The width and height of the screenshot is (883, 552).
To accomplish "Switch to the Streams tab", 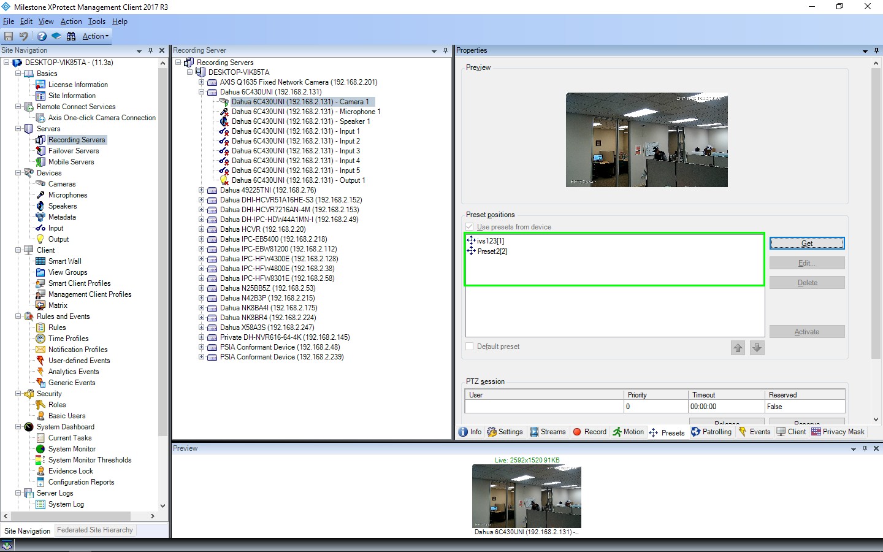I will pyautogui.click(x=548, y=432).
